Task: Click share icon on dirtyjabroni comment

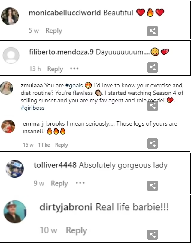Action: 153,235
